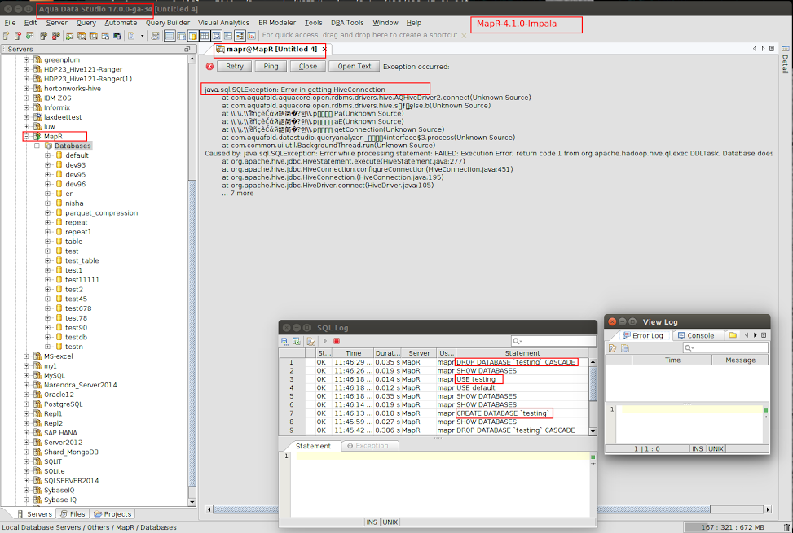
Task: Open the small dropdown arrow in main toolbar
Action: coord(142,36)
